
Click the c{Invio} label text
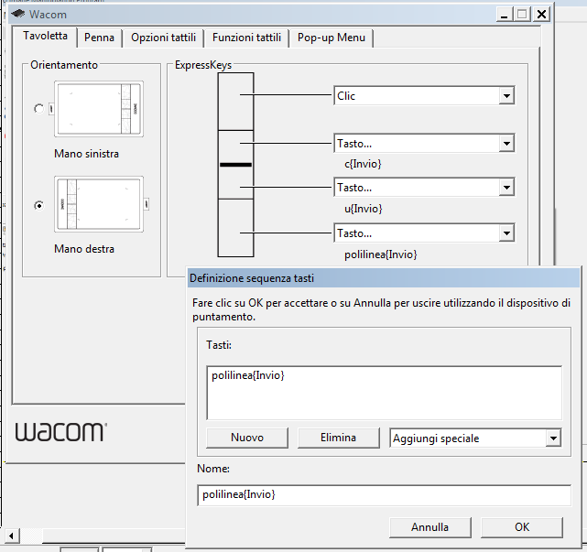click(363, 164)
